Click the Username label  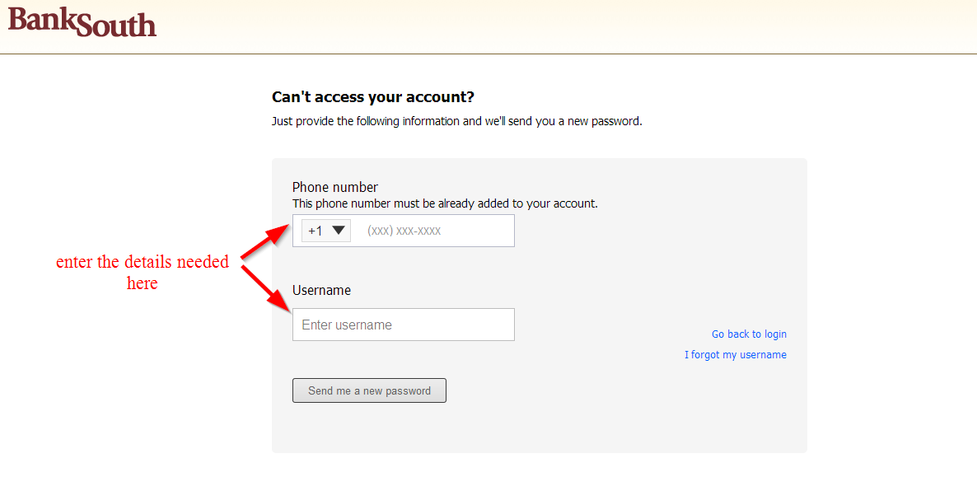(321, 290)
